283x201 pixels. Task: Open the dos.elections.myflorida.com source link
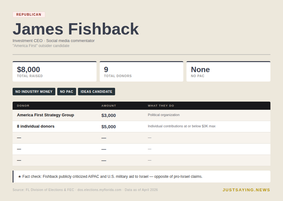[99, 190]
